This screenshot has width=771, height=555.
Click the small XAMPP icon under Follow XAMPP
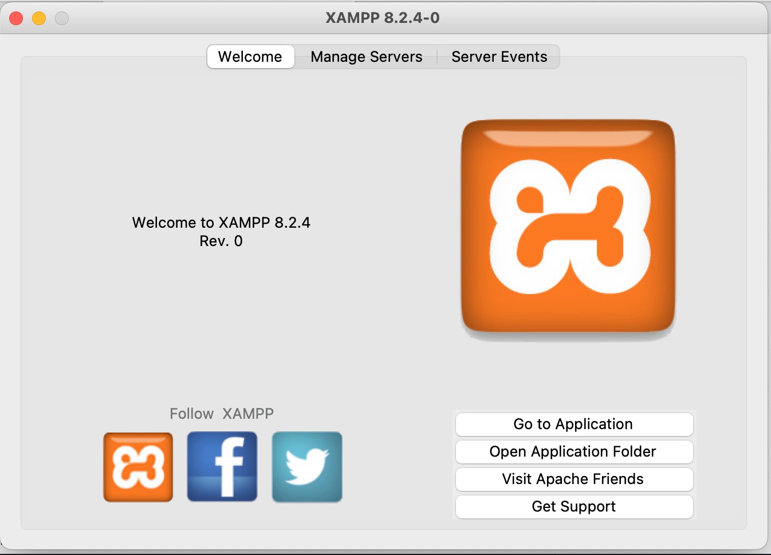(x=137, y=466)
